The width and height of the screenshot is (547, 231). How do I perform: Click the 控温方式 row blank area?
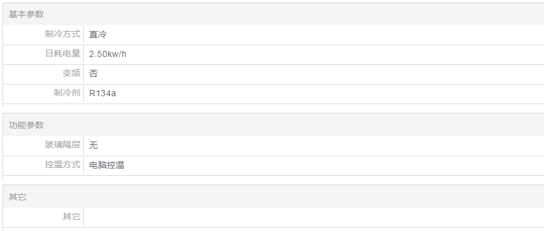[x=334, y=165]
